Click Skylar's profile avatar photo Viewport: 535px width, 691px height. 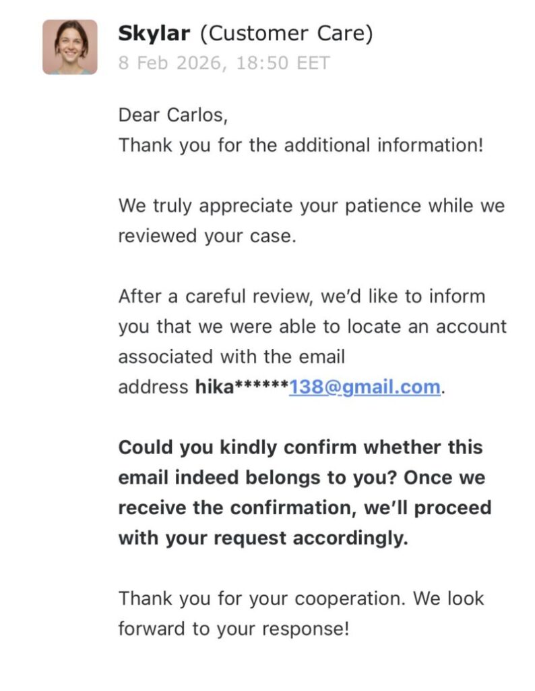(x=69, y=47)
